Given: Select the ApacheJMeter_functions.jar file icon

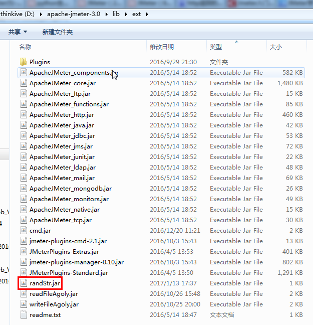Looking at the screenshot, I should pos(24,104).
